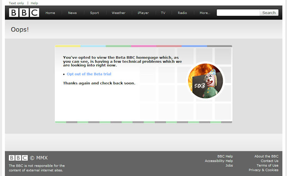
Task: Open the Privacy & Cookies link
Action: (263, 170)
